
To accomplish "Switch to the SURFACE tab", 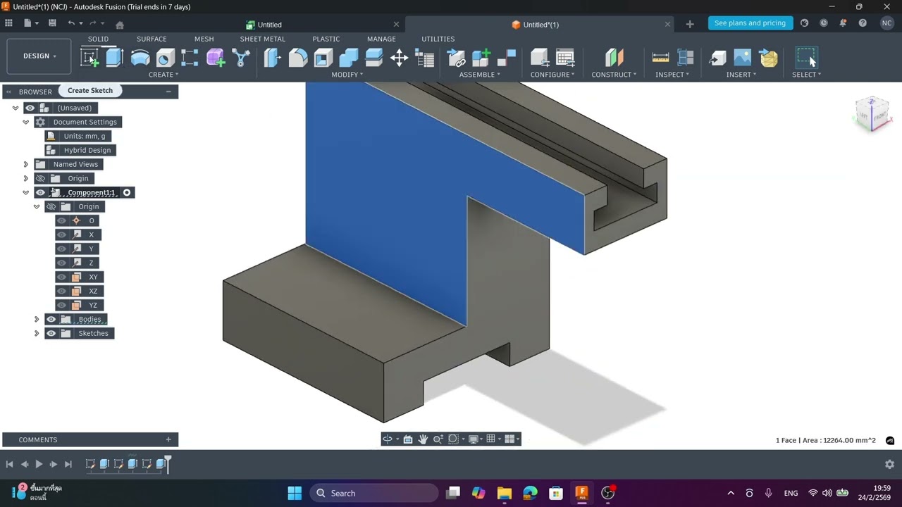I will (152, 39).
